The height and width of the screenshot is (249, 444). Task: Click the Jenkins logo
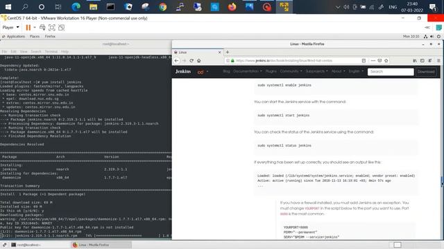click(183, 71)
